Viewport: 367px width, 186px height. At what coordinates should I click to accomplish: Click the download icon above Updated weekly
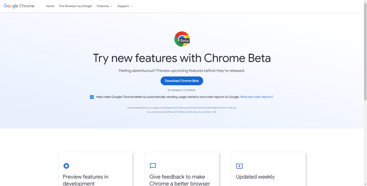tap(239, 166)
